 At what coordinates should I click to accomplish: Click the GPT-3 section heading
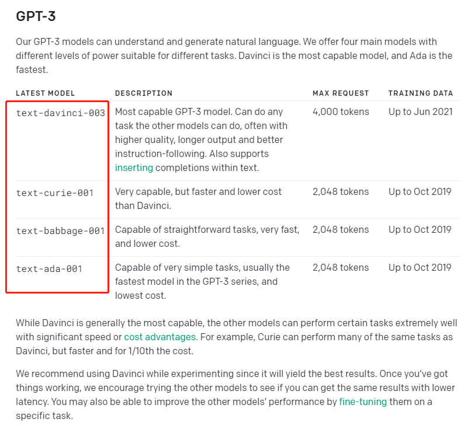[x=36, y=16]
